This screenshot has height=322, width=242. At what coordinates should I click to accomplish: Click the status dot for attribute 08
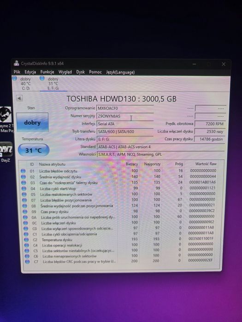pos(25,206)
